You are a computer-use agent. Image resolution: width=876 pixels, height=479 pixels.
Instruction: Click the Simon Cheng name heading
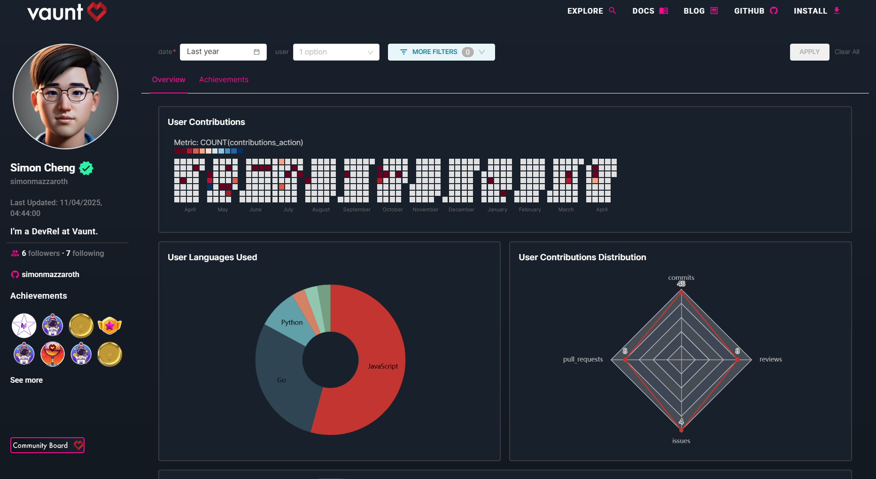(43, 168)
